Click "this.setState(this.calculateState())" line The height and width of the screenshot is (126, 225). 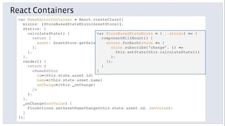pyautogui.click(x=157, y=52)
